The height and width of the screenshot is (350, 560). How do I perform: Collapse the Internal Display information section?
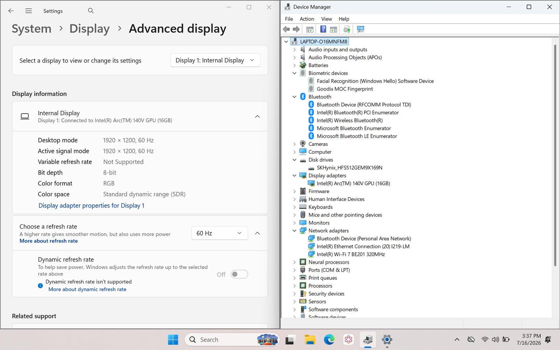tap(257, 117)
